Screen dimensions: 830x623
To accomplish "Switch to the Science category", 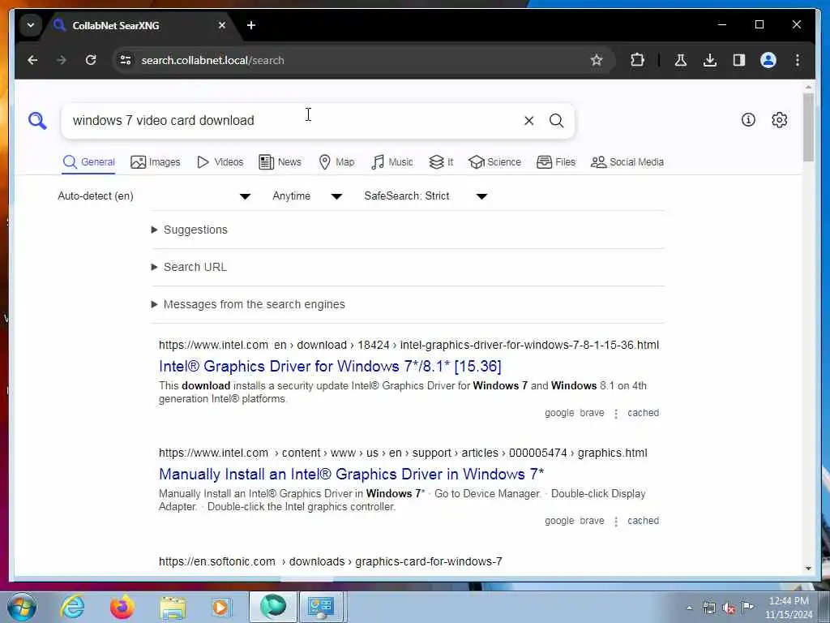I will [x=495, y=162].
